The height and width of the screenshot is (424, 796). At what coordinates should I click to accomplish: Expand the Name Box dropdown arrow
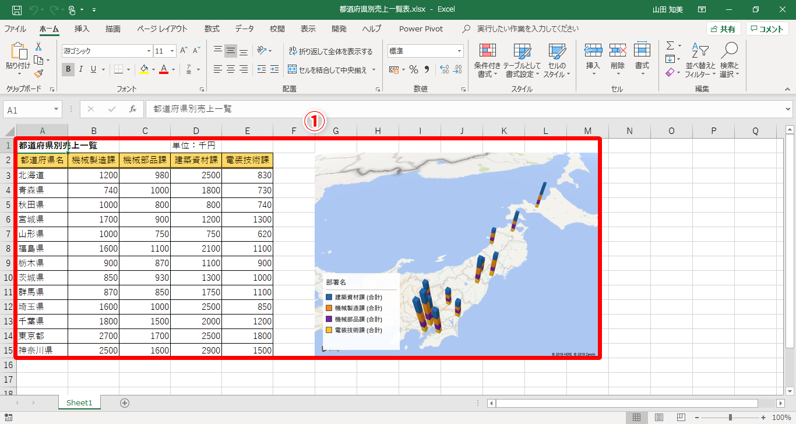point(56,109)
